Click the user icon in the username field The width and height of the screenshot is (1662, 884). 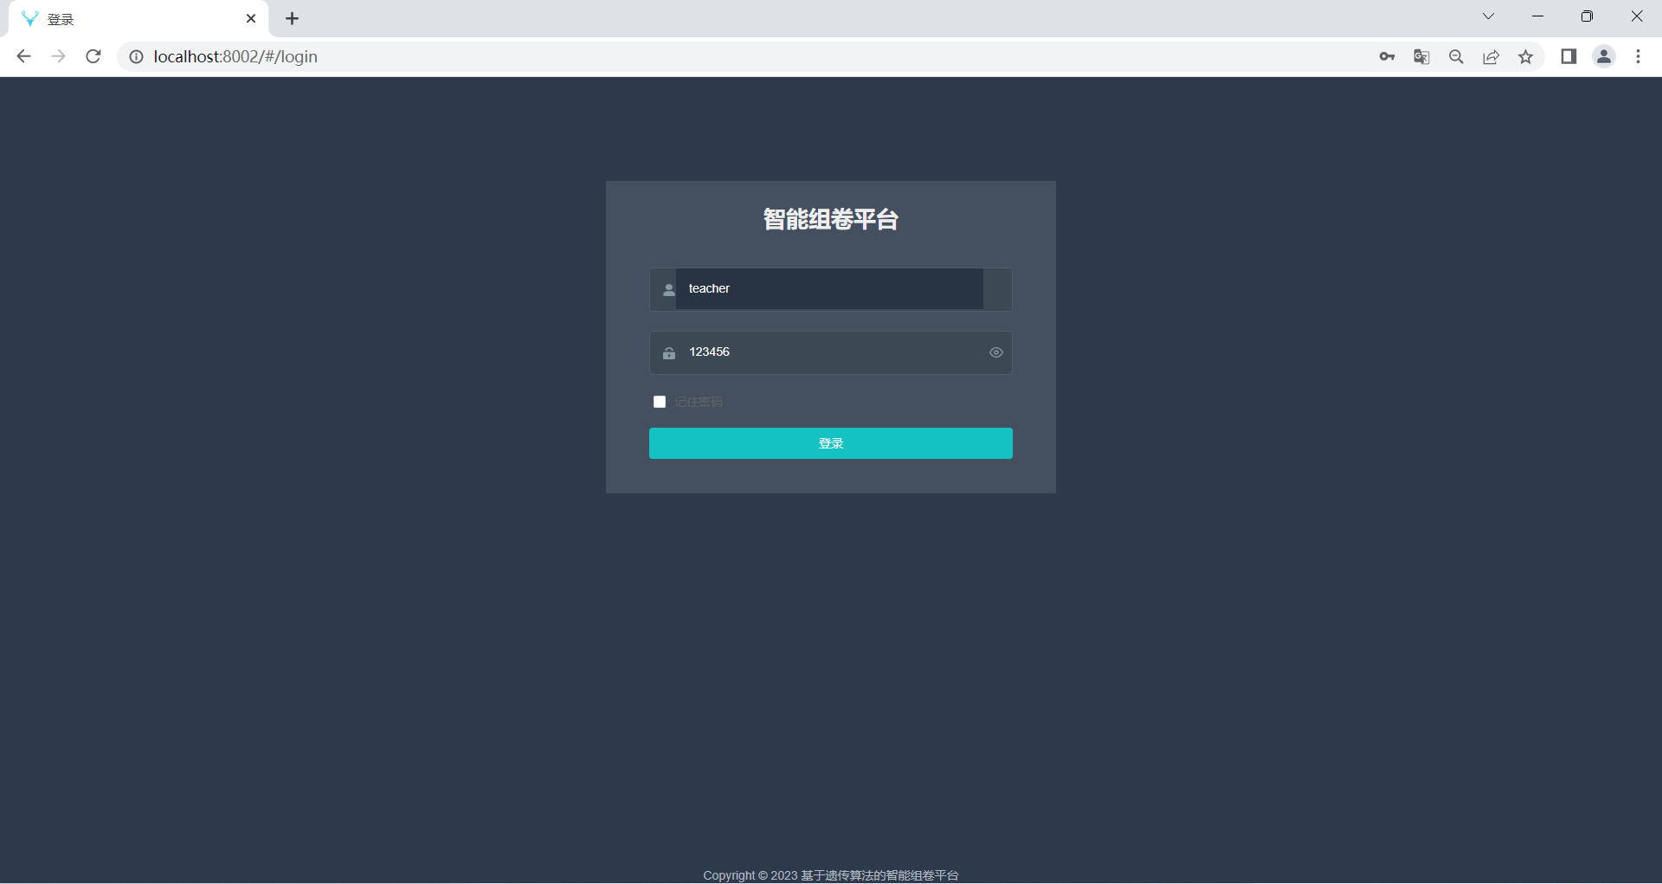[x=668, y=289]
